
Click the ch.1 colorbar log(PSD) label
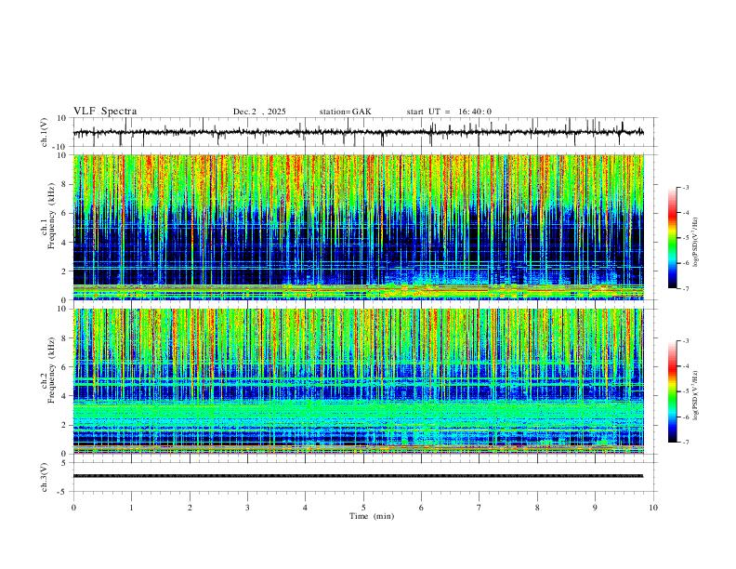coord(696,243)
